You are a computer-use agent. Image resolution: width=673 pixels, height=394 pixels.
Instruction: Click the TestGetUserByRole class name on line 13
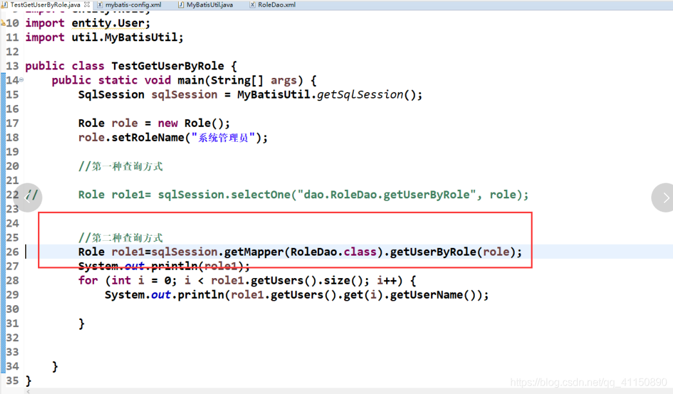click(x=168, y=66)
